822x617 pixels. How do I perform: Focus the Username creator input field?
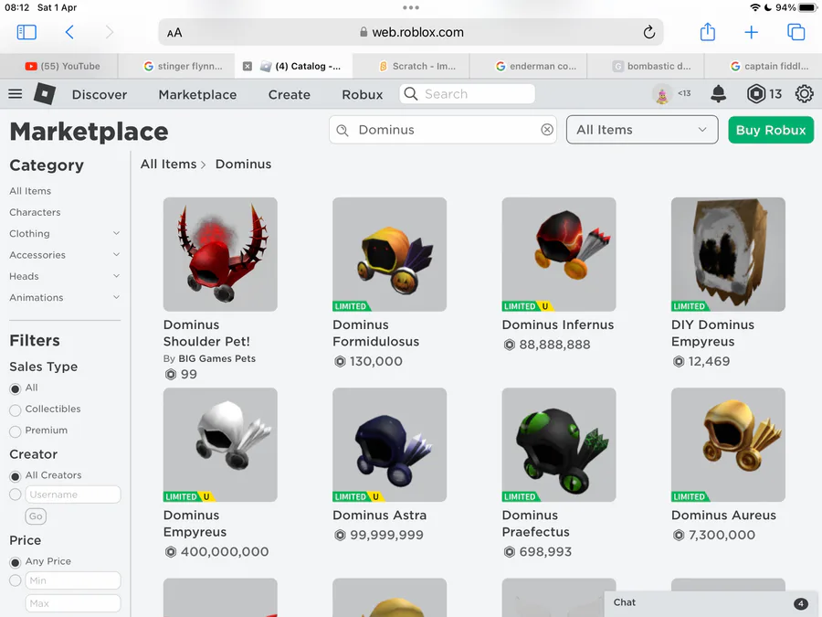point(73,495)
